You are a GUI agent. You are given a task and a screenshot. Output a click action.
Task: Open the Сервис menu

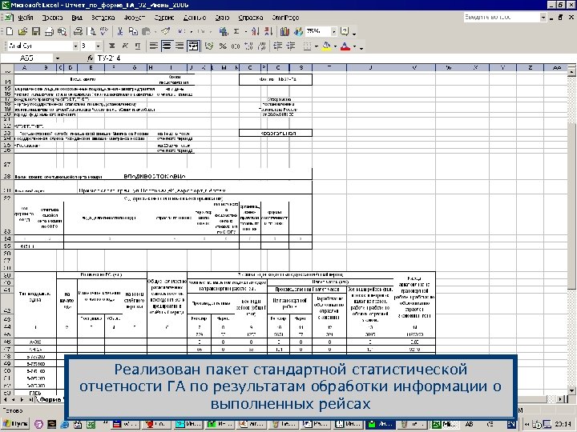164,18
